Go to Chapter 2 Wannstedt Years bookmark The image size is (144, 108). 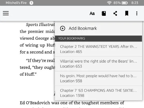(98, 49)
